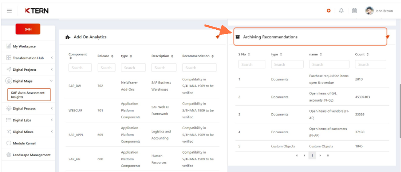The height and width of the screenshot is (172, 401).
Task: Click the red S4H project button
Action: 28,29
